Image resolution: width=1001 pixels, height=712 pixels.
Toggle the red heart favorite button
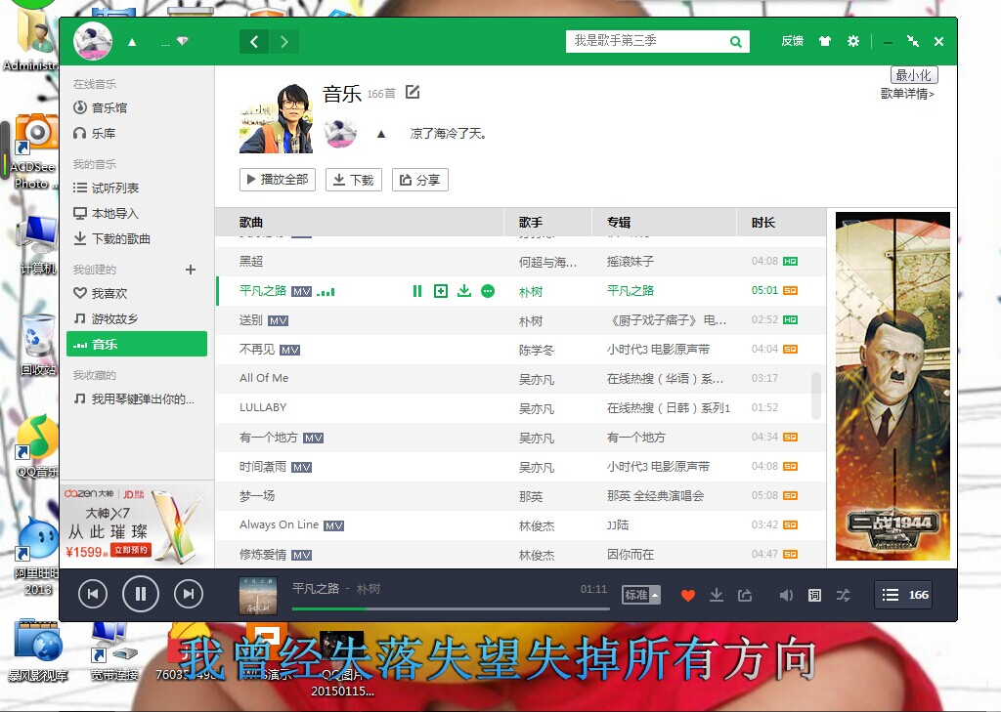point(688,595)
